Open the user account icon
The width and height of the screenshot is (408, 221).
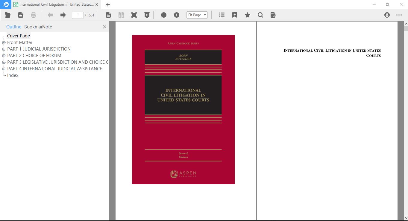click(x=387, y=15)
